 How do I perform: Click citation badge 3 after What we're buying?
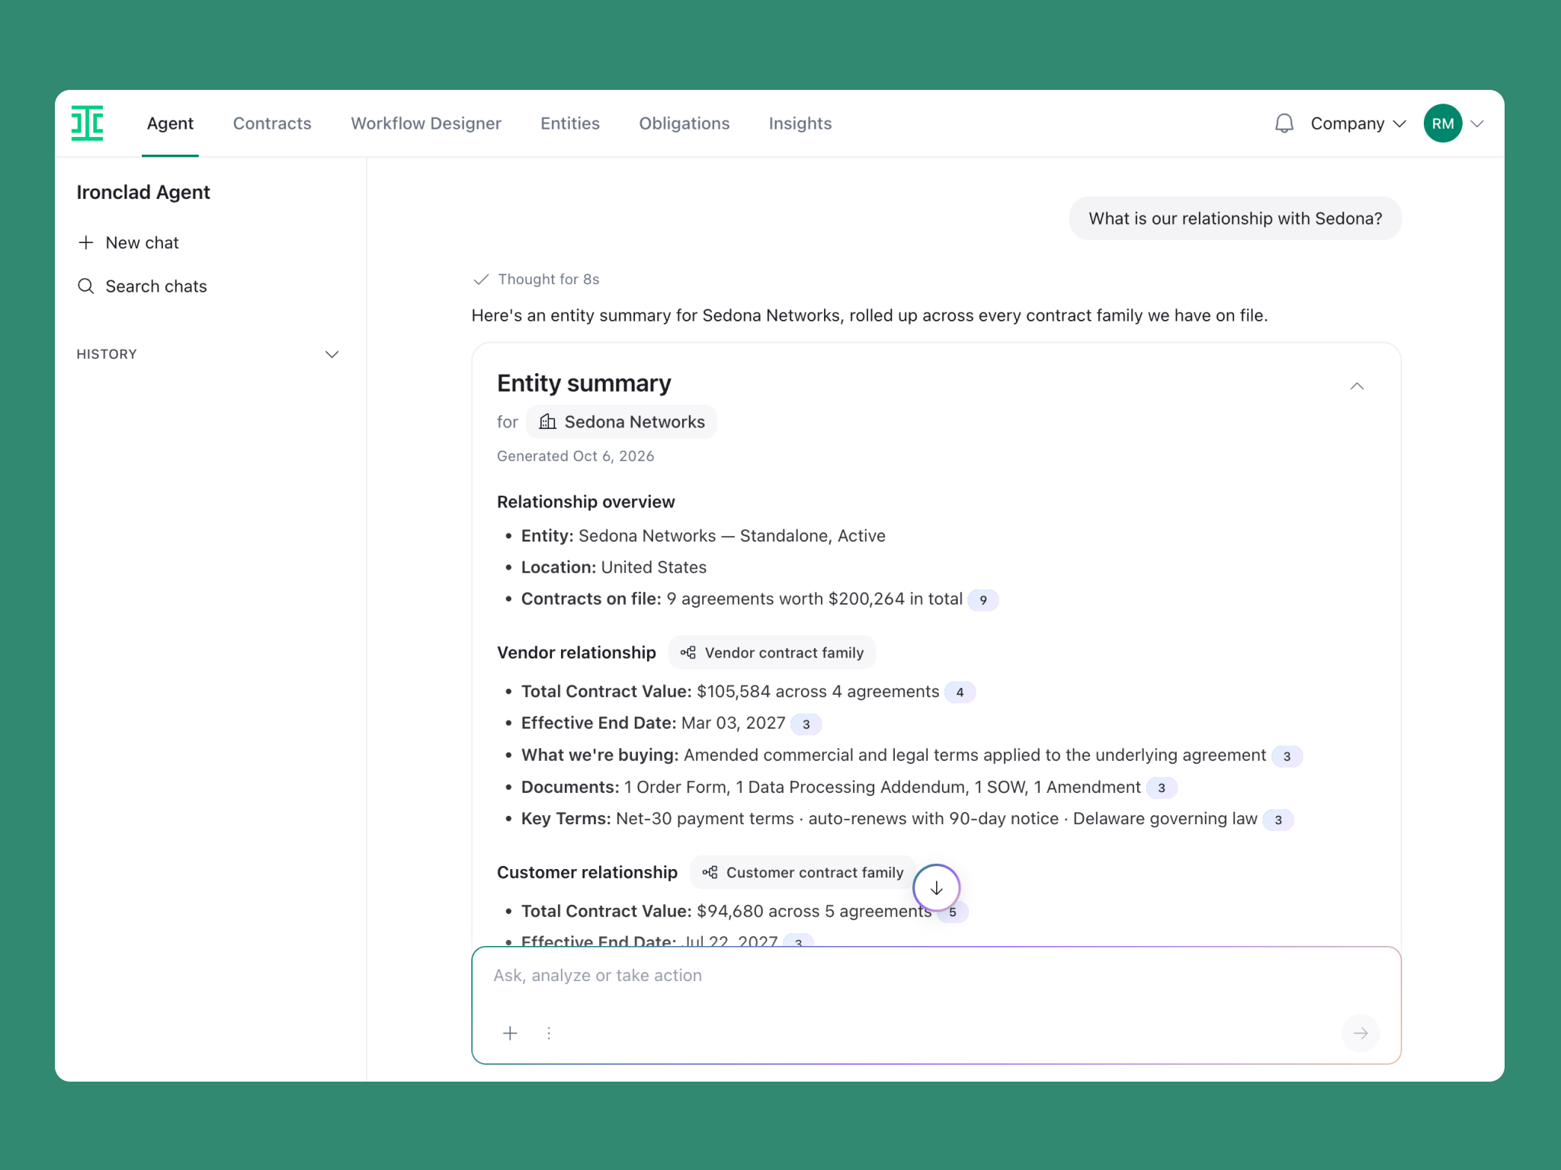(1287, 756)
